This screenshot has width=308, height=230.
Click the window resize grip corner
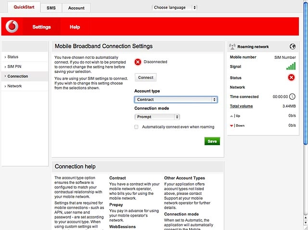click(x=306, y=228)
